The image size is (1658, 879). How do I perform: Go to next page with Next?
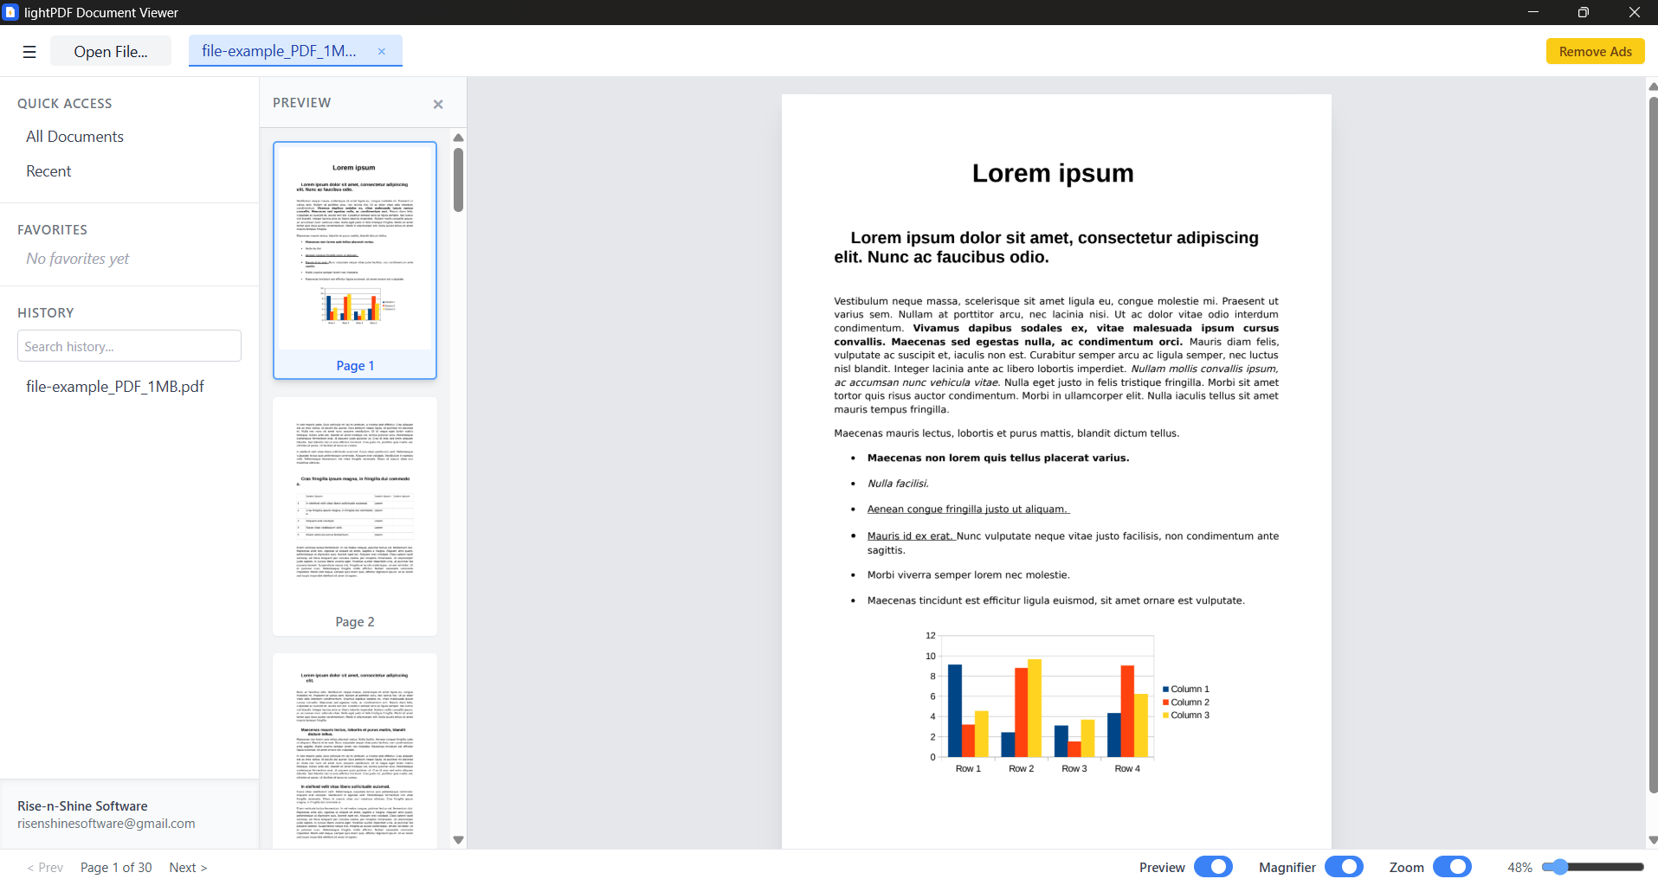tap(187, 867)
